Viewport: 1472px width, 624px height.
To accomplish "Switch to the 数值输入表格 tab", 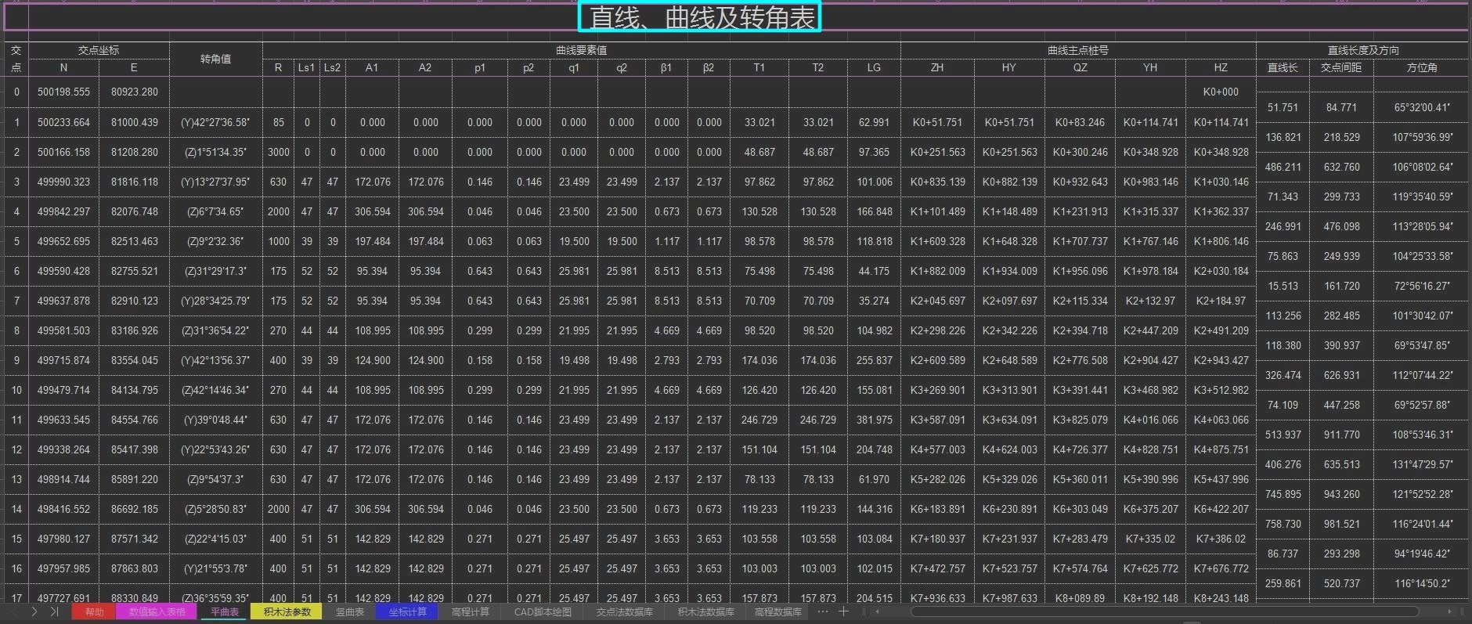I will pos(157,612).
